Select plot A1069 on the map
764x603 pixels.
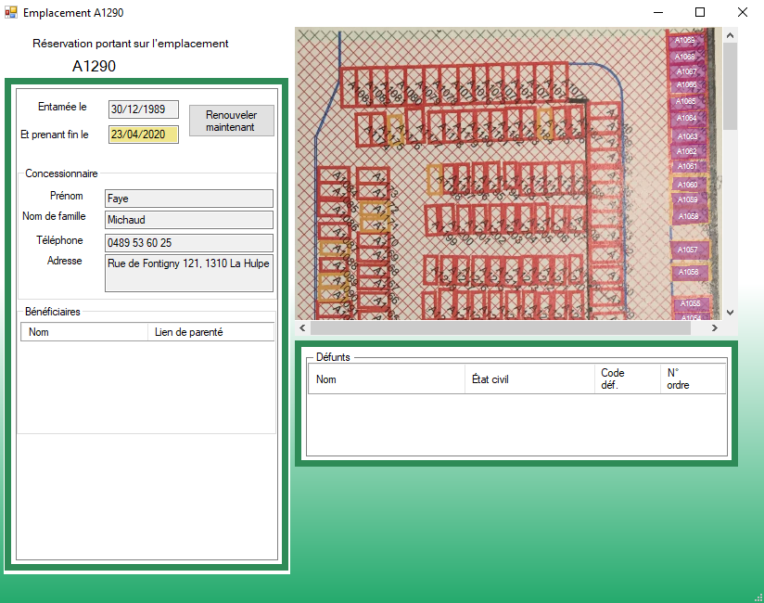click(685, 40)
